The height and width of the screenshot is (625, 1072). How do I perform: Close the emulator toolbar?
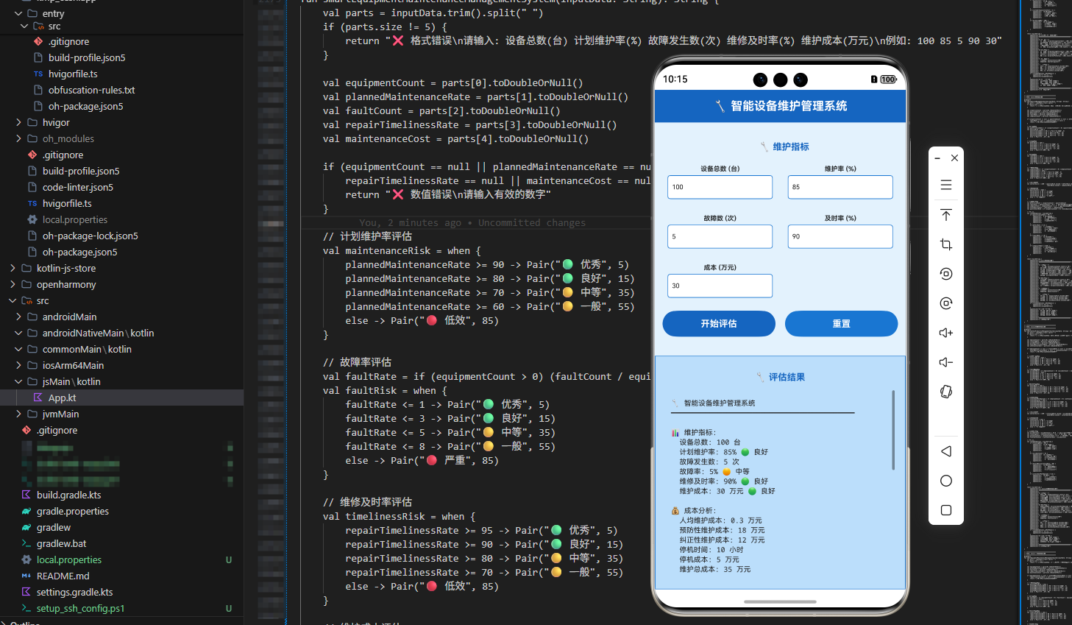click(x=954, y=158)
